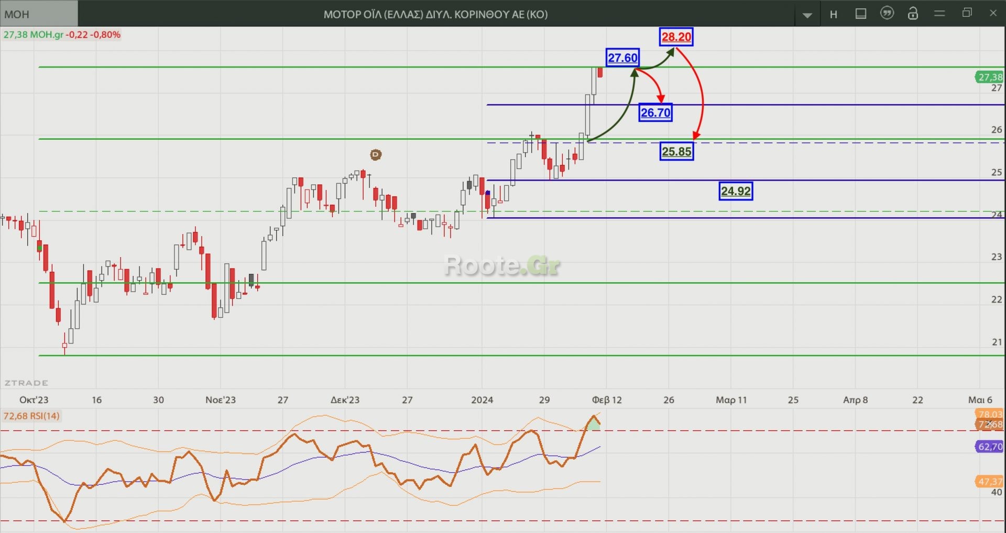Click the chart panel layout icon

pos(860,14)
